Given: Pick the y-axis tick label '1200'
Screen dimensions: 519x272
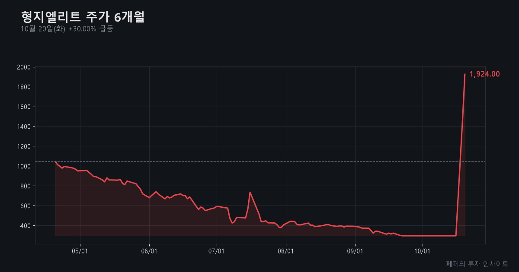Looking at the screenshot, I should tap(23, 147).
